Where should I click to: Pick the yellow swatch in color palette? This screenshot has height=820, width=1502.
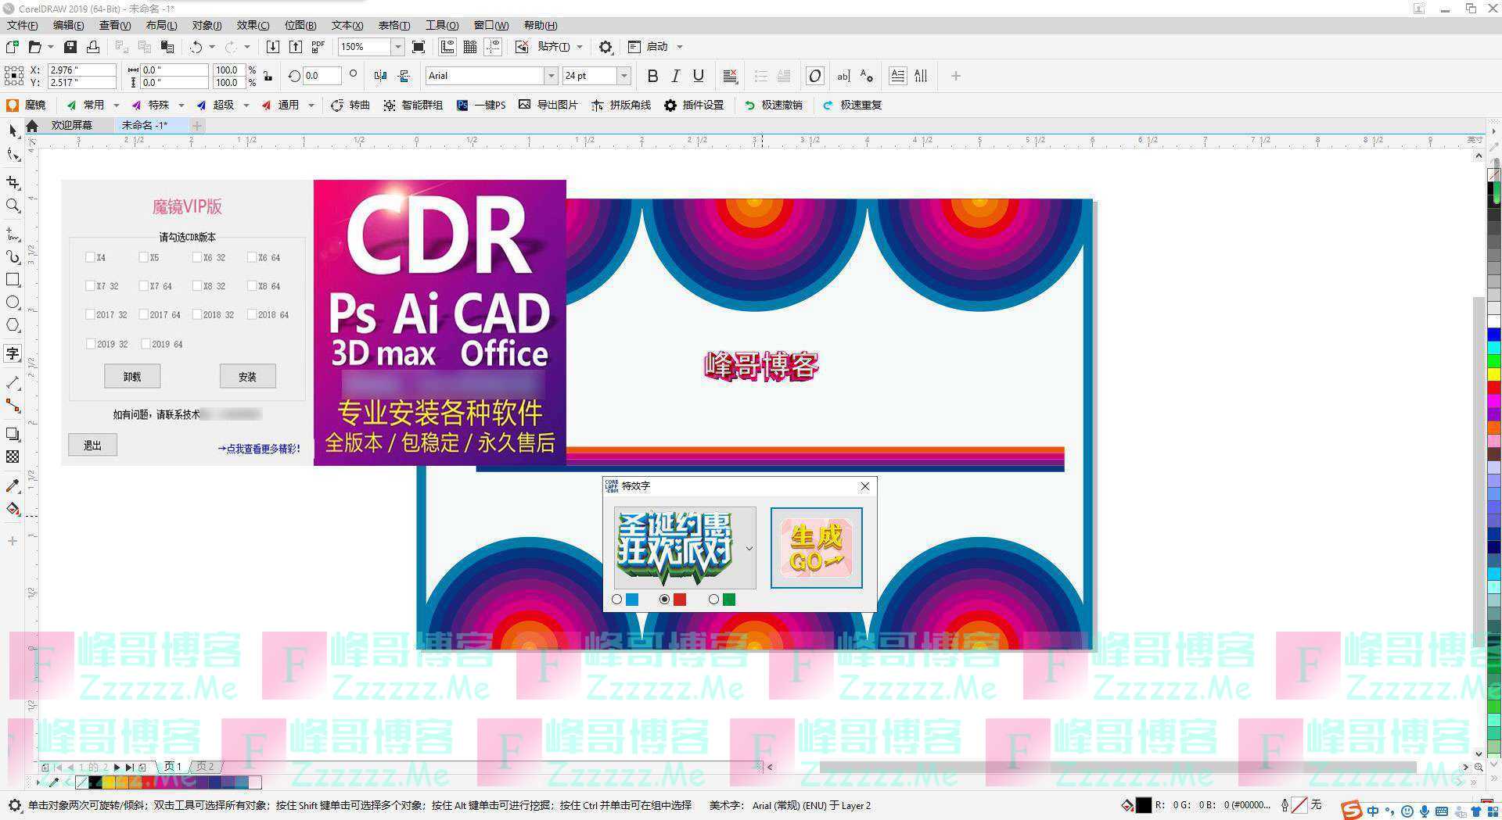1493,374
